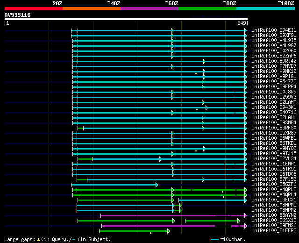Select the UniRef100_Q6WFB1 label
This screenshot has width=299, height=243.
pos(274,138)
